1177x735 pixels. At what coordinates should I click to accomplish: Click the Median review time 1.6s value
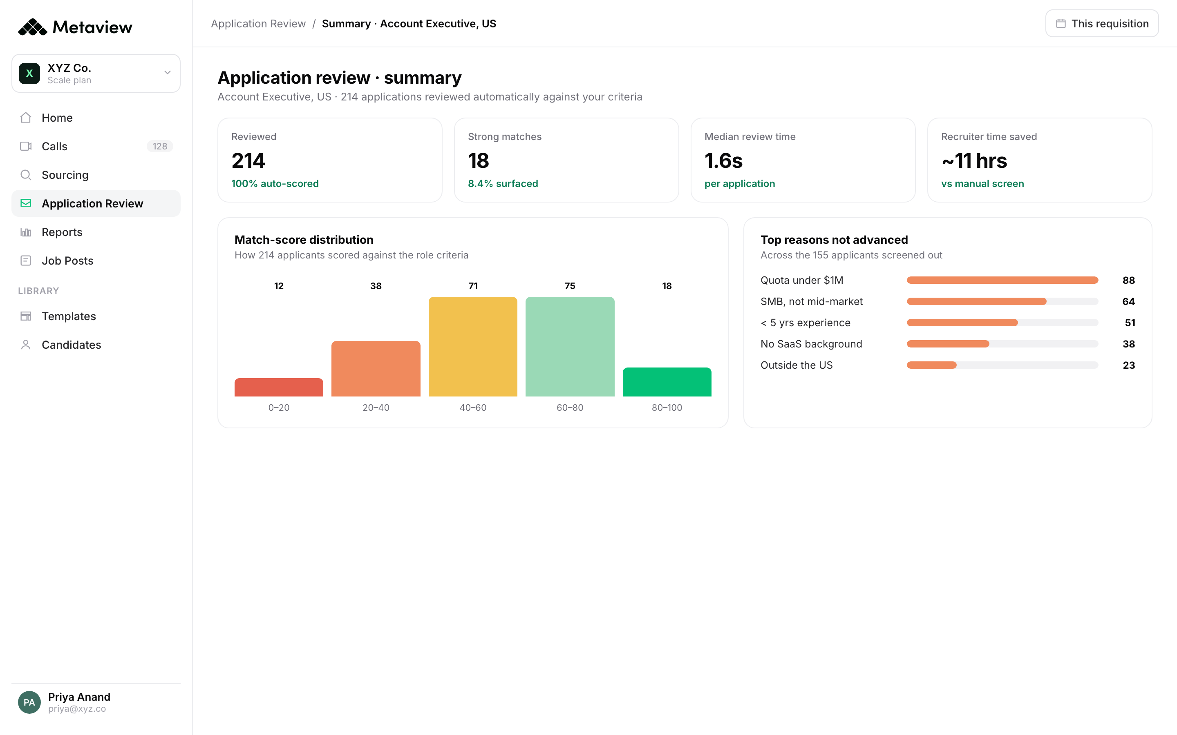coord(723,161)
